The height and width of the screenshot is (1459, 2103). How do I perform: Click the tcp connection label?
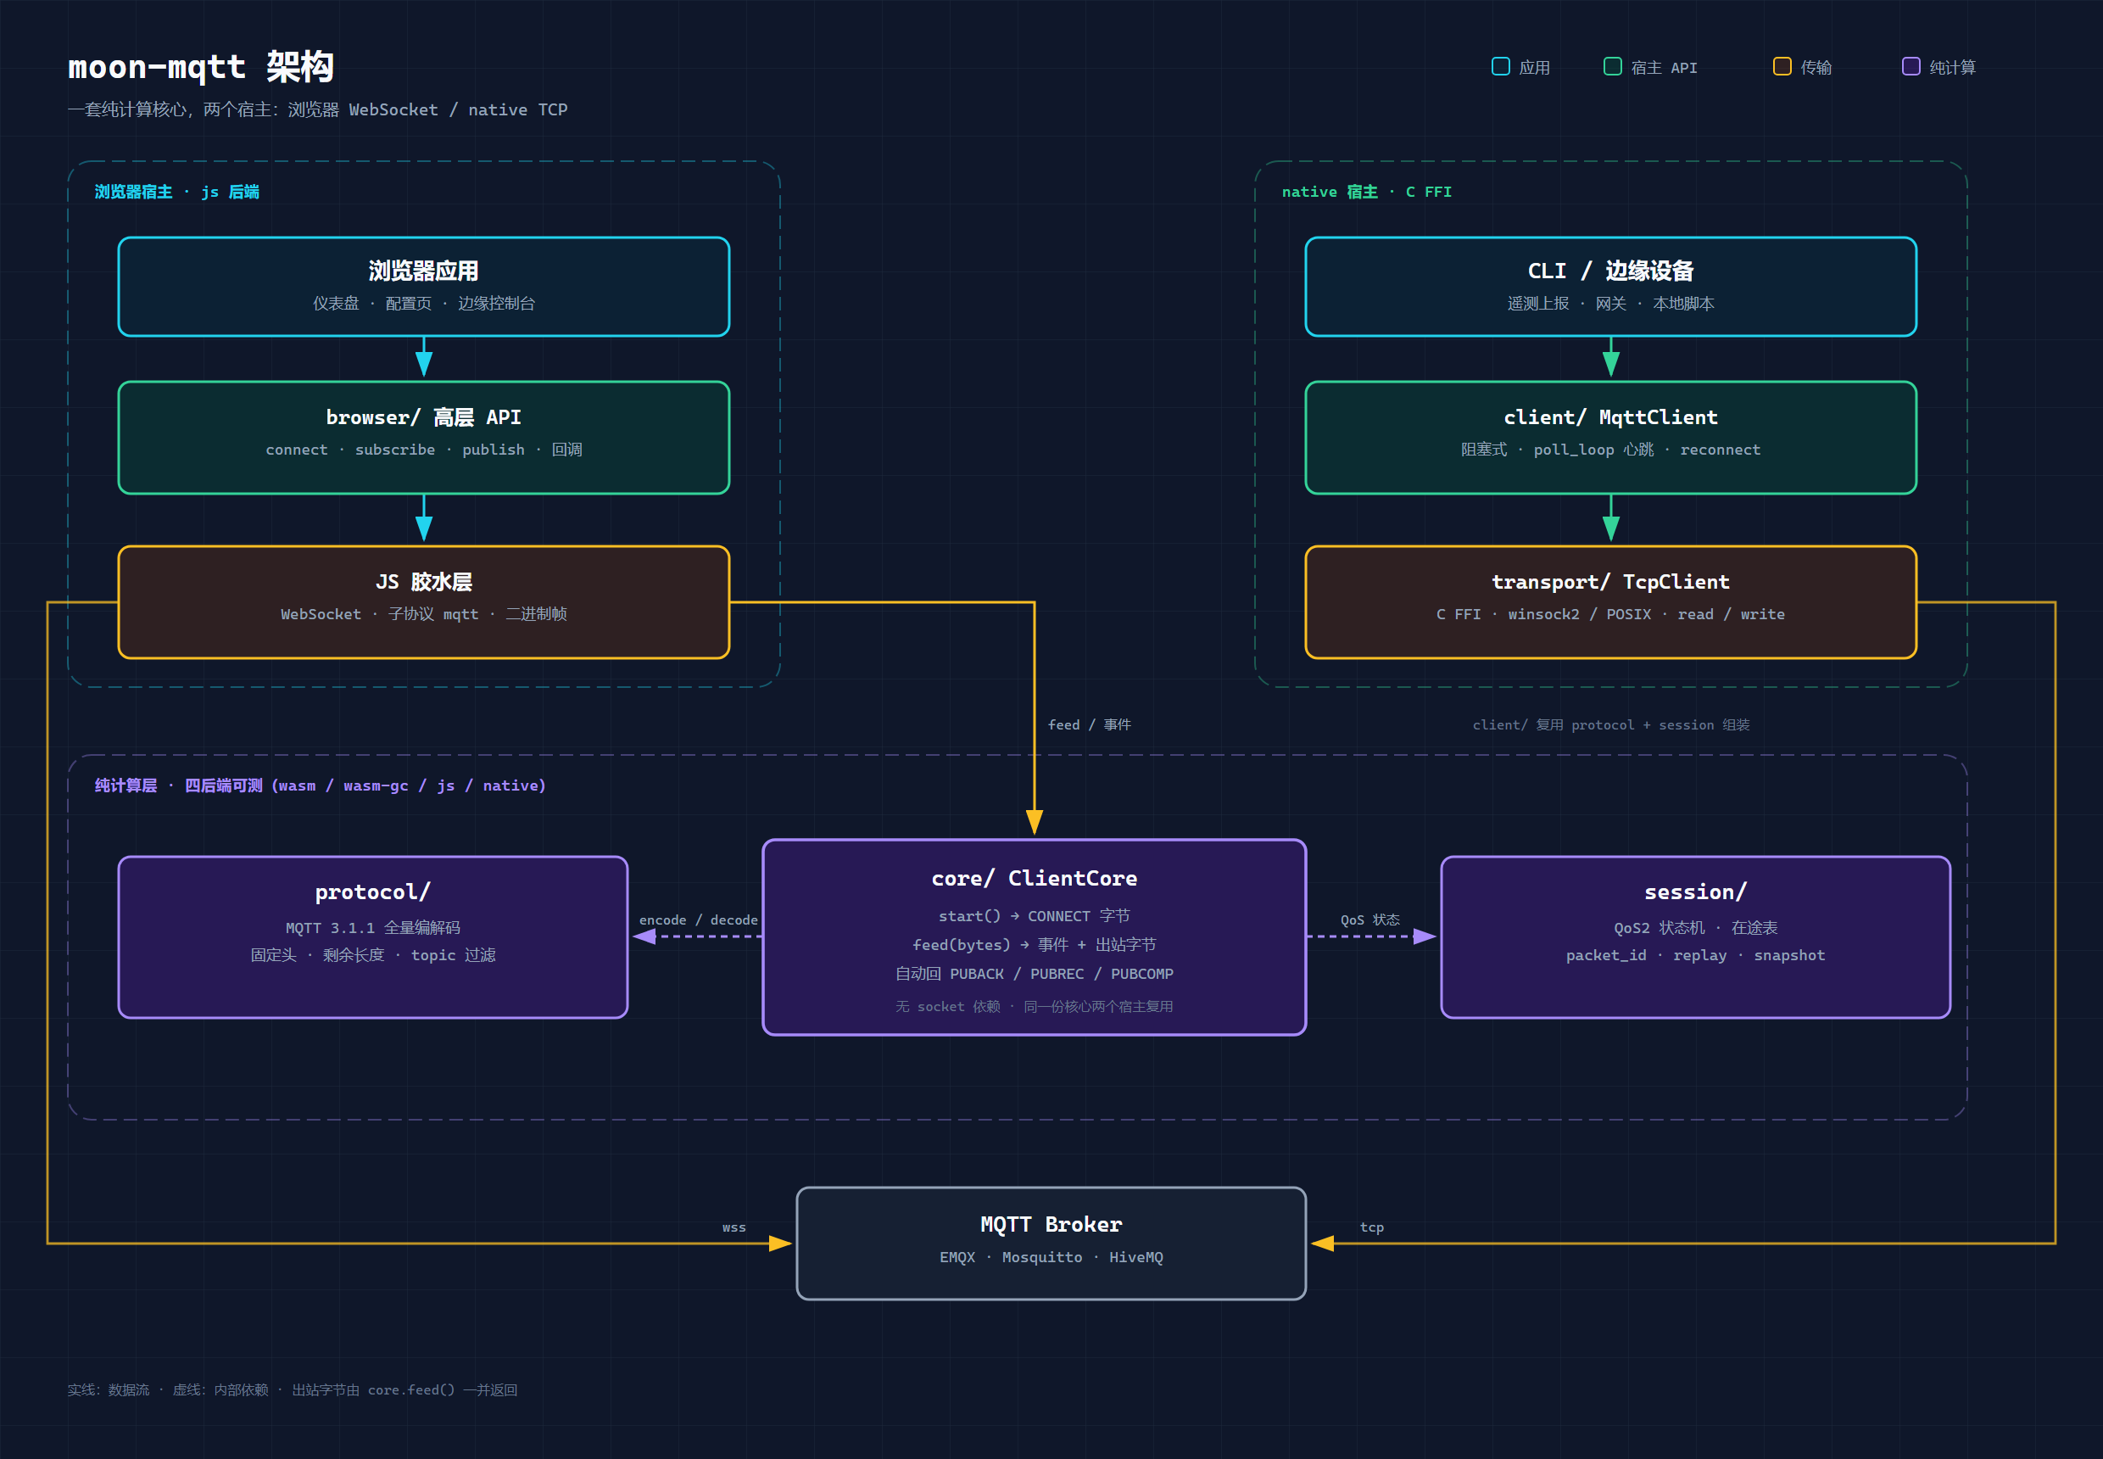click(1372, 1227)
